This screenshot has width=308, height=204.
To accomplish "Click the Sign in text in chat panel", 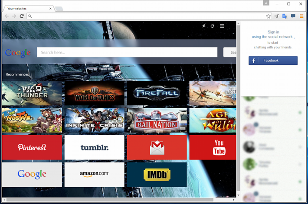I will tap(273, 32).
